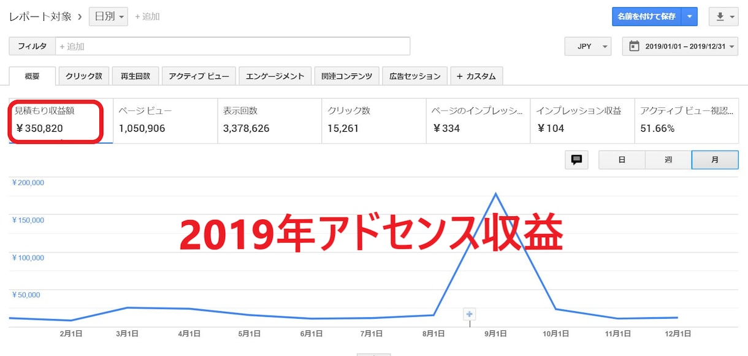This screenshot has height=356, width=748.
Task: Select the ページのインプレッション metric card
Action: tap(478, 121)
